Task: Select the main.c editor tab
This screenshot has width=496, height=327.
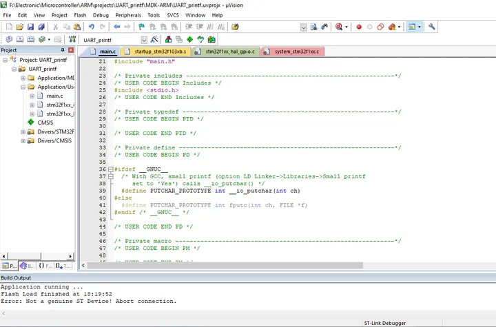Action: tap(104, 52)
